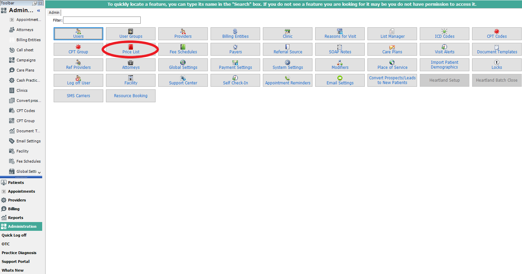The image size is (522, 274).
Task: Open the Fee Schedules admin button
Action: pyautogui.click(x=183, y=49)
